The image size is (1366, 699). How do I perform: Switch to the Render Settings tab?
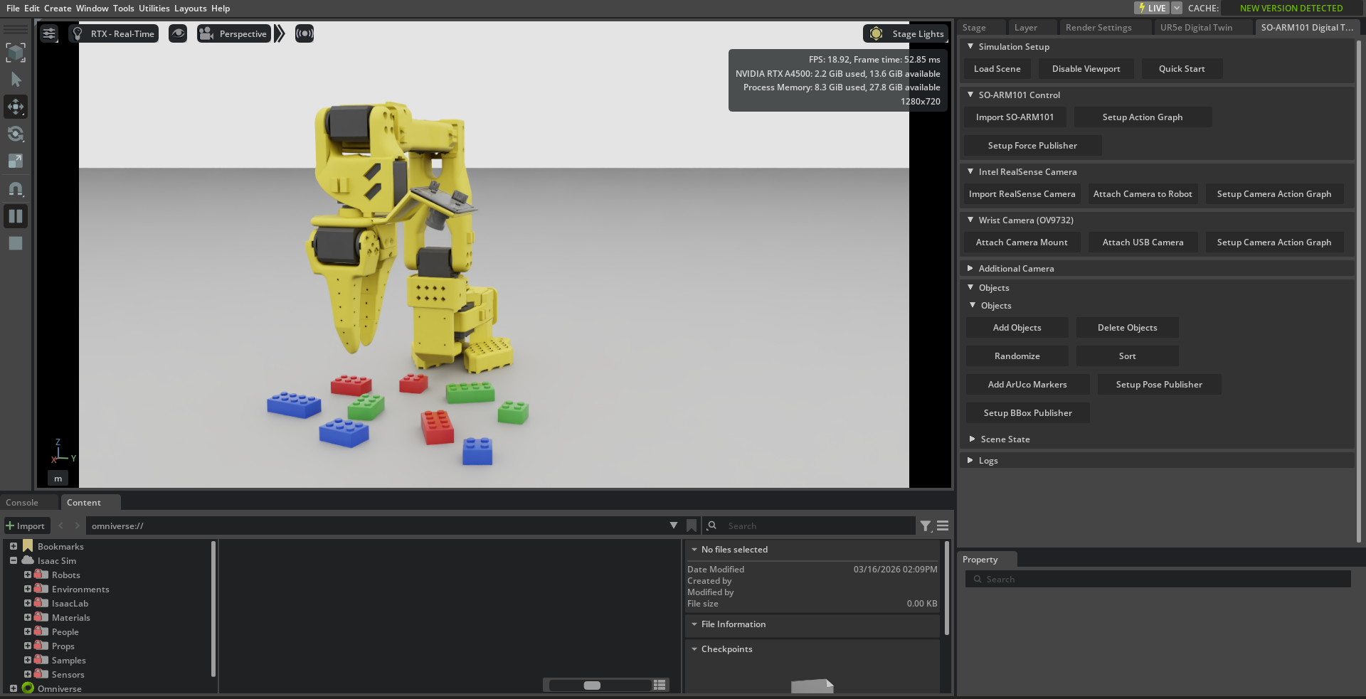[1098, 27]
